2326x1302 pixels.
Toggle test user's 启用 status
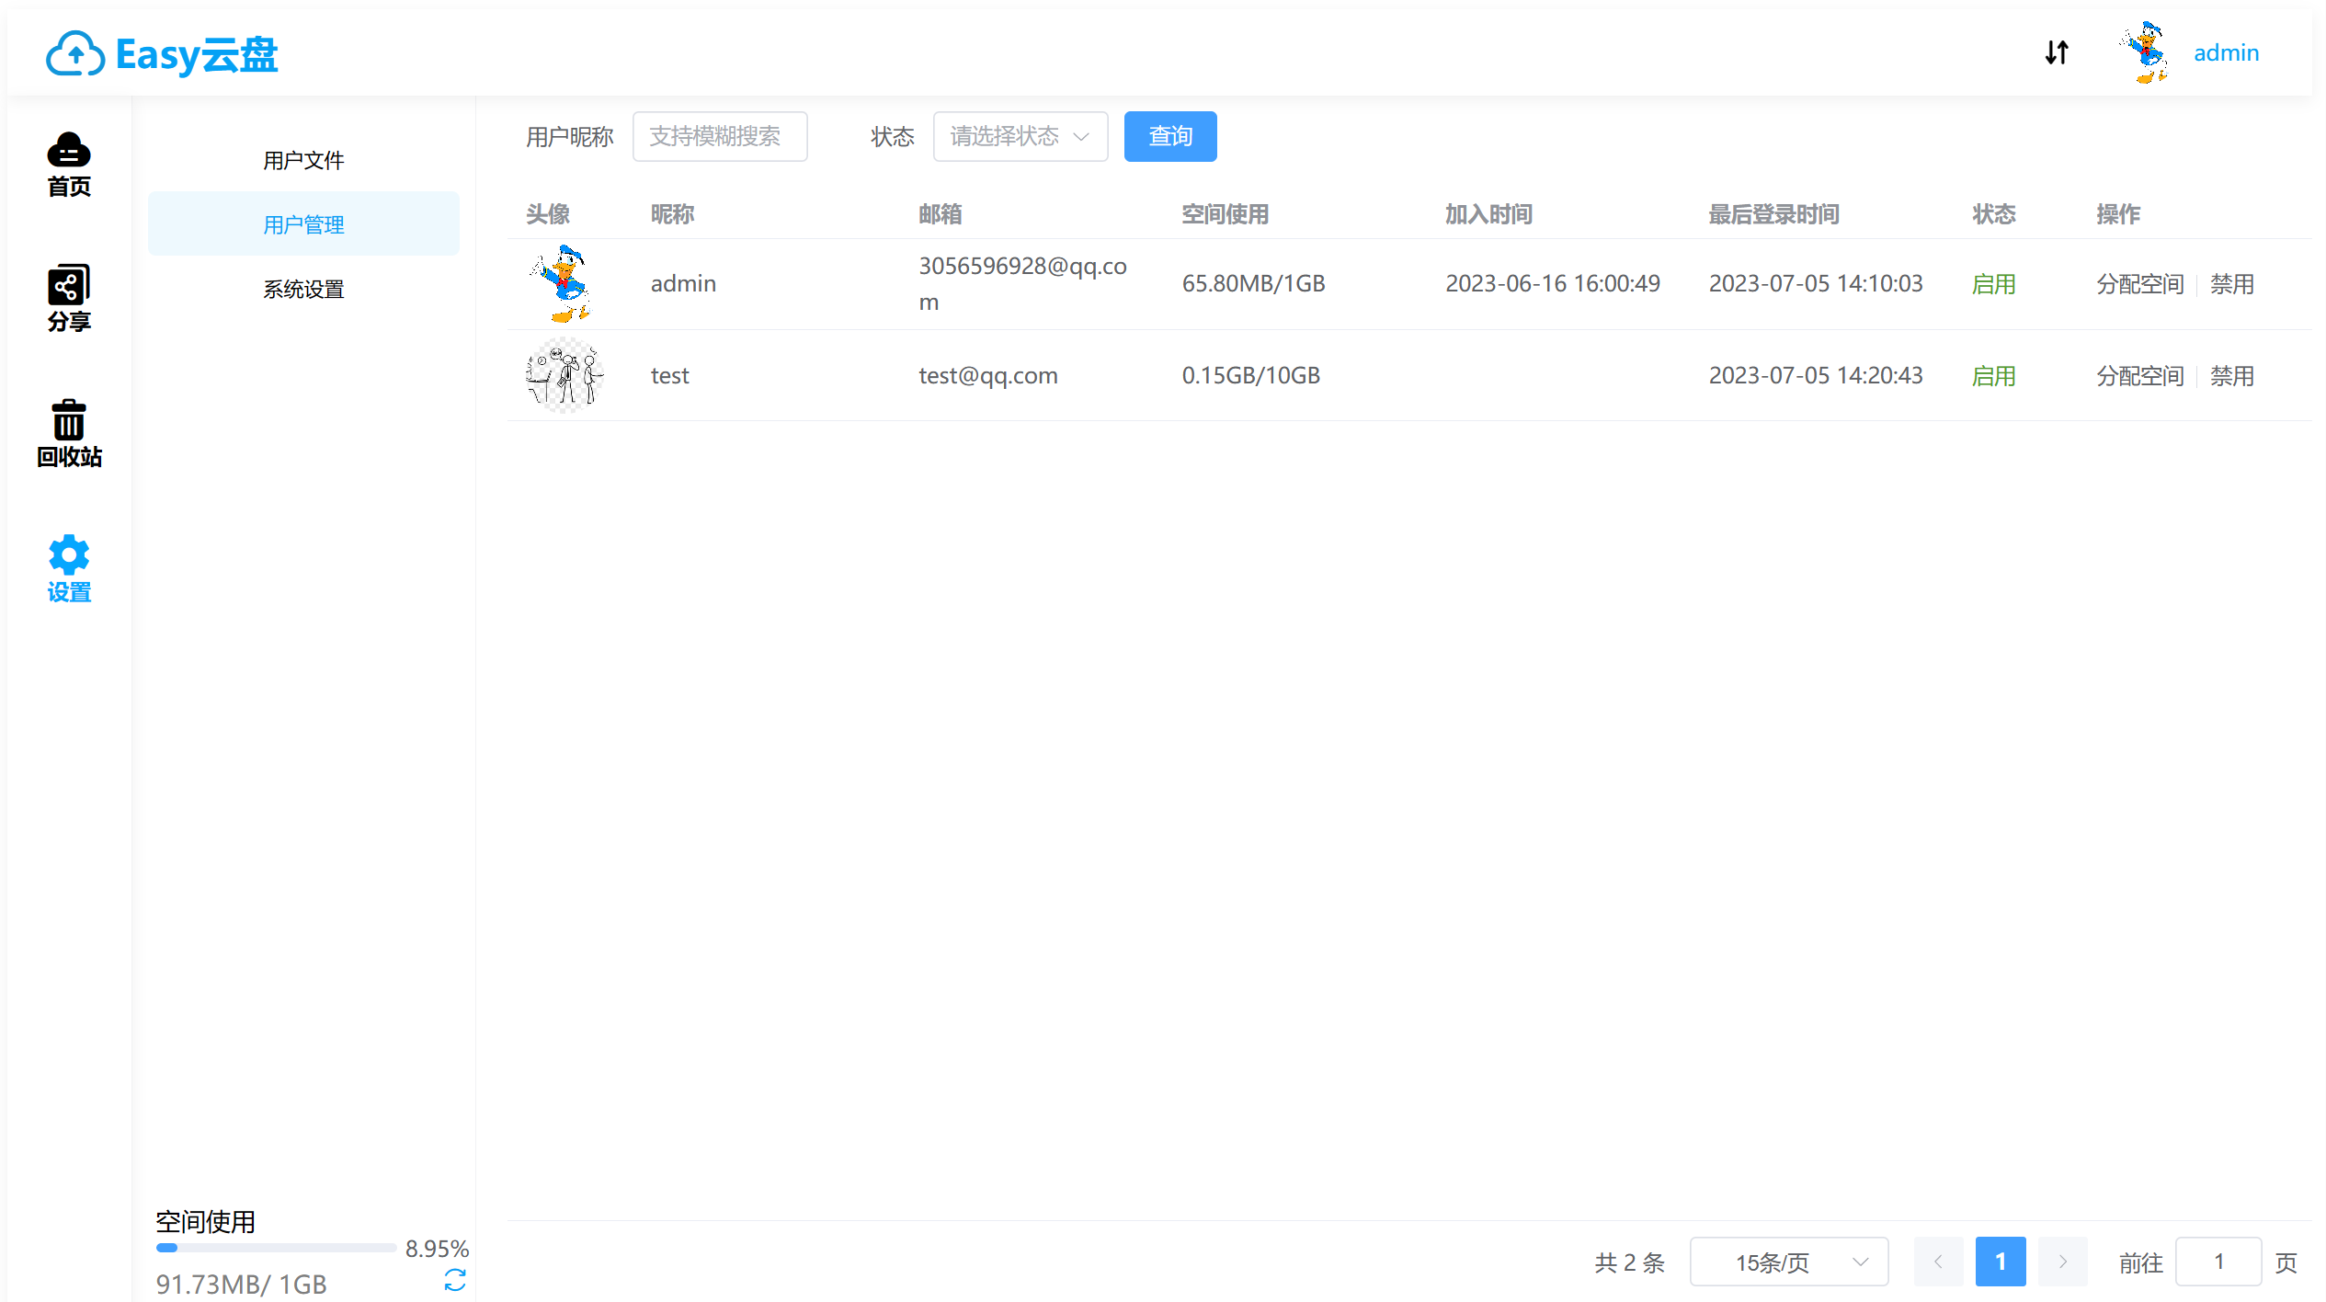click(x=1994, y=375)
